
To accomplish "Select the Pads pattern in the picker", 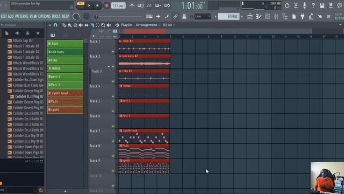I will 65,101.
